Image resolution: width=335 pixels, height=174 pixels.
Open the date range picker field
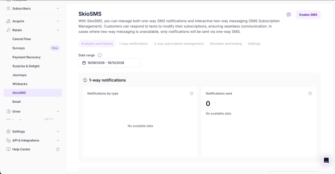click(109, 63)
